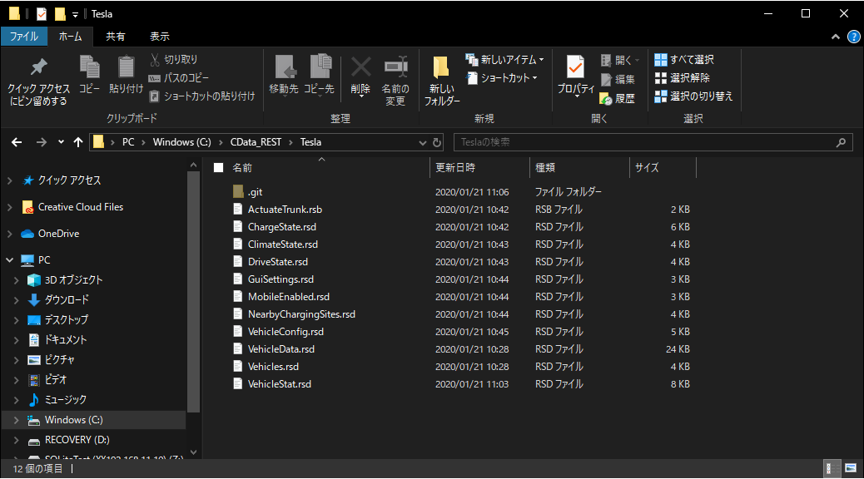Collapse the PC tree node

click(x=9, y=259)
